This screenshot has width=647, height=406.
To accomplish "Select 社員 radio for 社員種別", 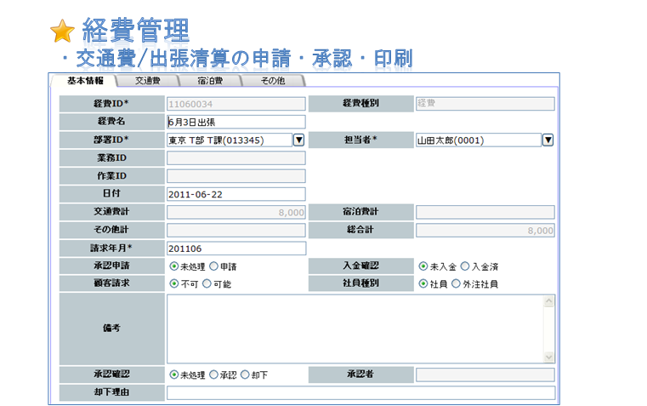I will tap(423, 283).
